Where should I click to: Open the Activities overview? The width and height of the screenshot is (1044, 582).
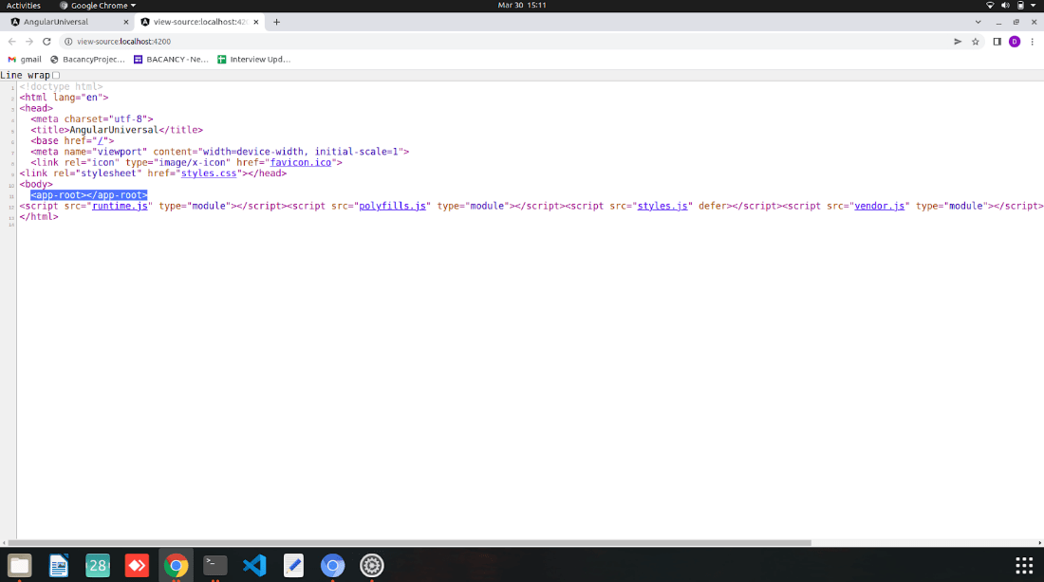(x=24, y=6)
